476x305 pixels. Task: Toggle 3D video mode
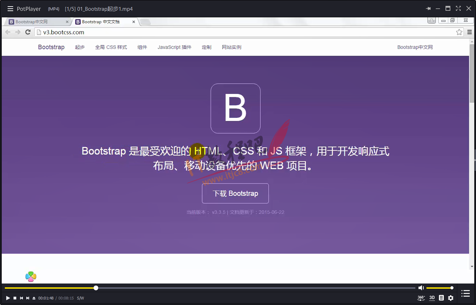[432, 298]
